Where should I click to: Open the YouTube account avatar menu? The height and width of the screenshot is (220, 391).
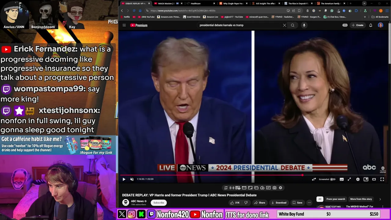click(x=381, y=25)
